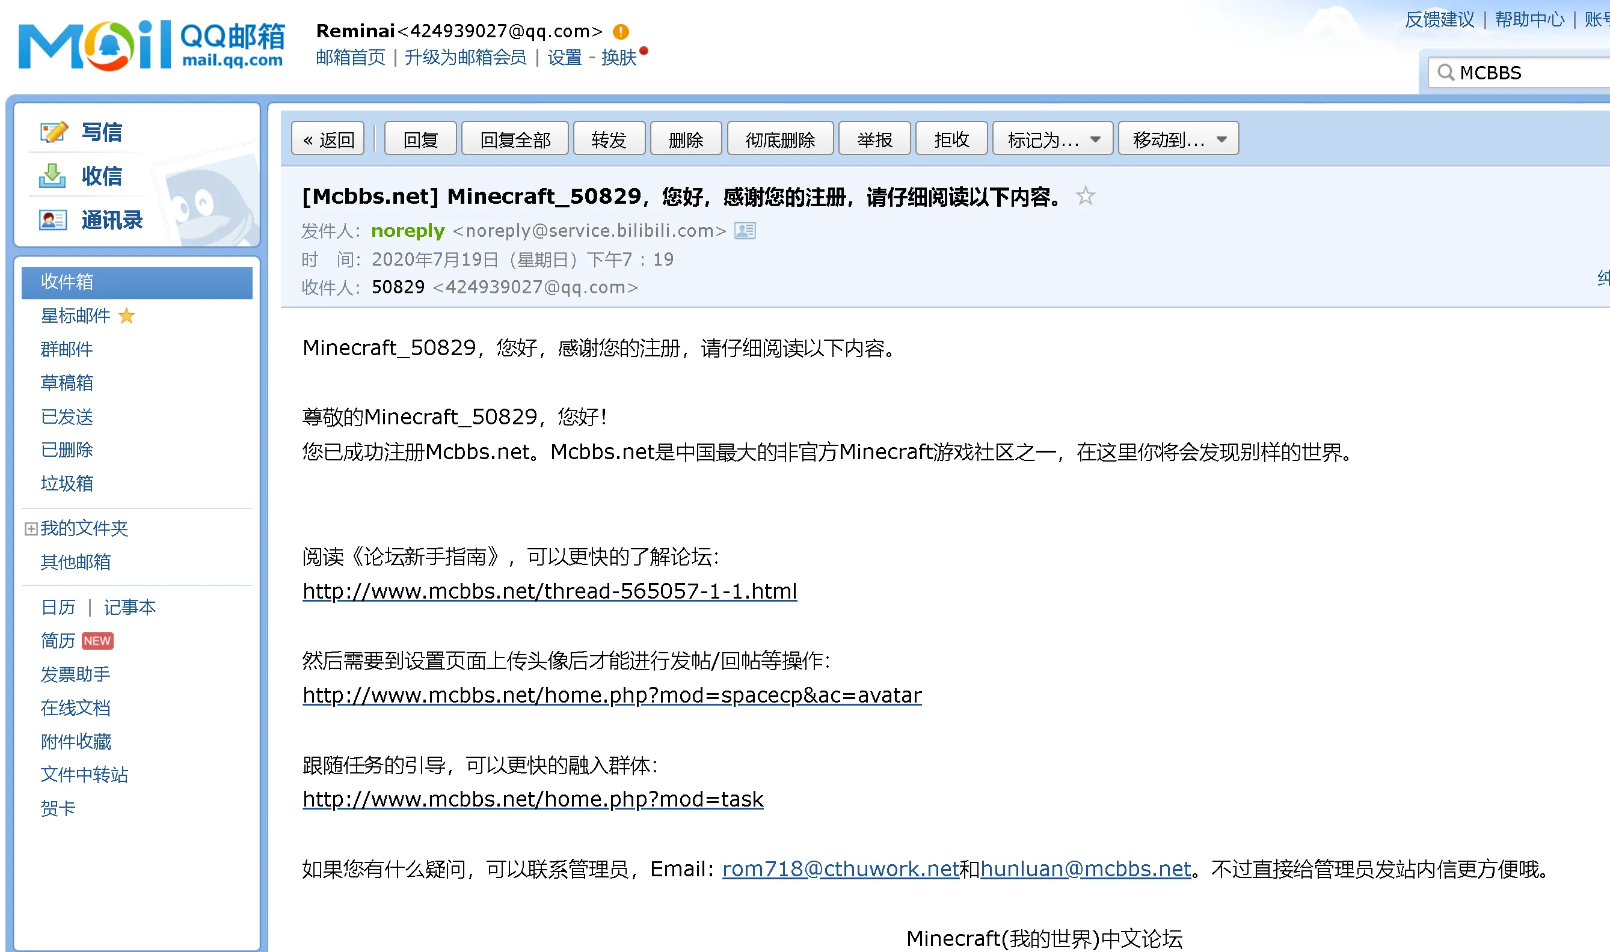Click the 回复全部 button
The width and height of the screenshot is (1610, 952).
tap(515, 139)
